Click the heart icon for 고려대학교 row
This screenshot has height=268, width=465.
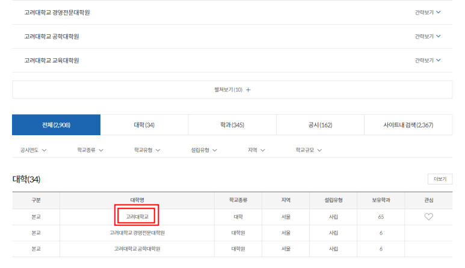428,217
